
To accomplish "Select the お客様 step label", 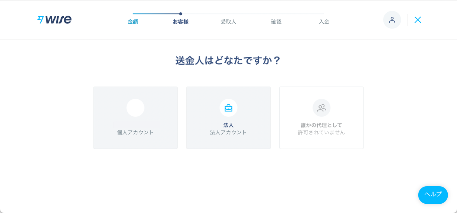I will [x=180, y=22].
